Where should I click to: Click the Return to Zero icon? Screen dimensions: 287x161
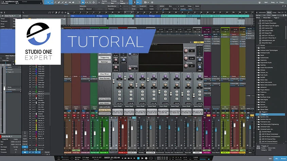click(x=134, y=158)
